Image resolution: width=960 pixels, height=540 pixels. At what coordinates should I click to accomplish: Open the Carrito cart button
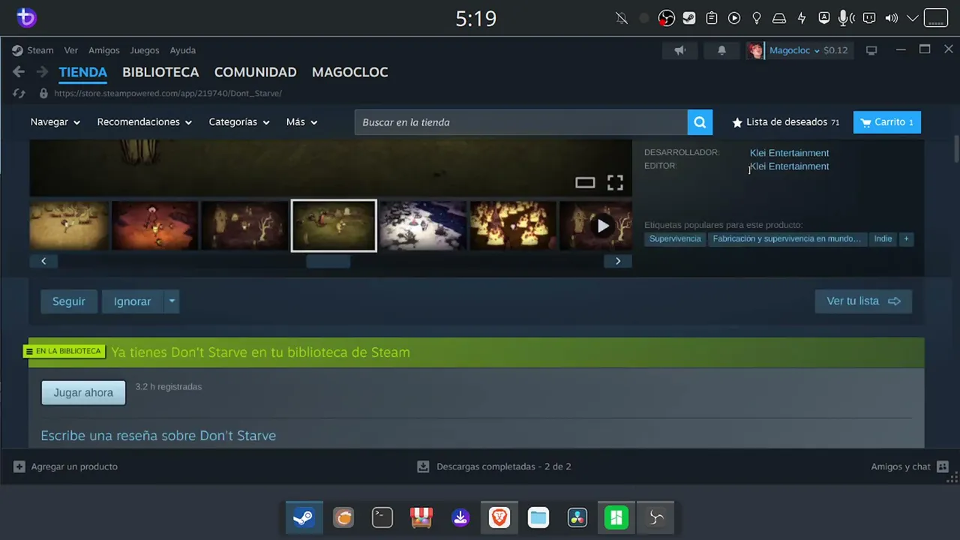click(887, 122)
